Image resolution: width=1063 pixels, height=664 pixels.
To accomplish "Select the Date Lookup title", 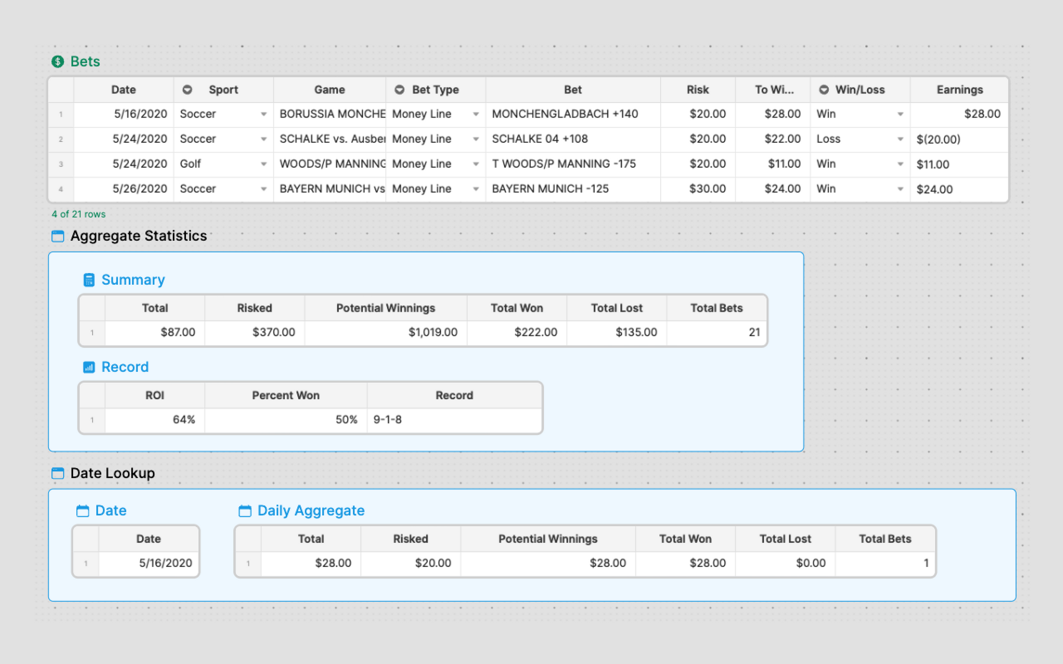I will pyautogui.click(x=113, y=473).
